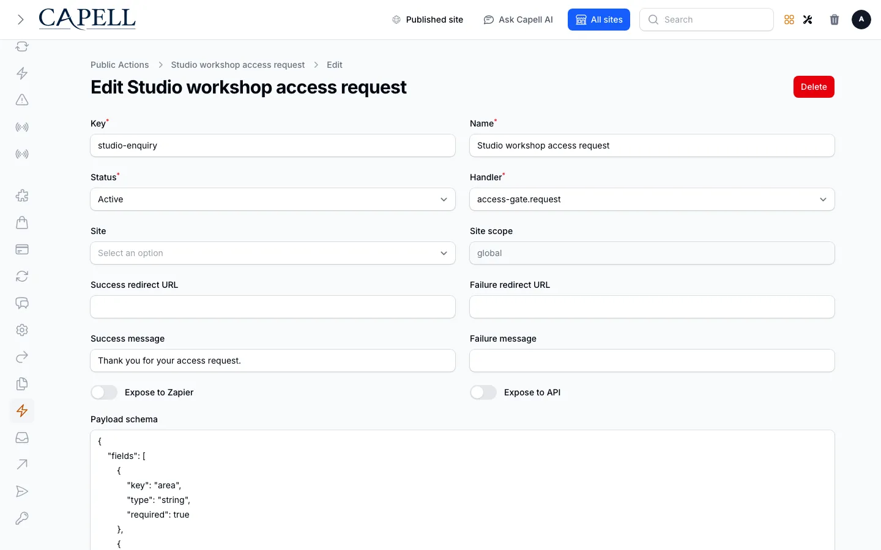Open the puzzle piece plugins sidebar icon

(x=22, y=196)
